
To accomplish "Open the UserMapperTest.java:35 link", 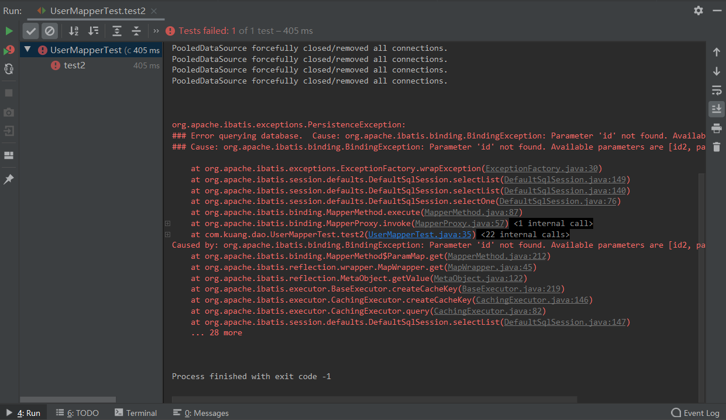I will pos(420,235).
